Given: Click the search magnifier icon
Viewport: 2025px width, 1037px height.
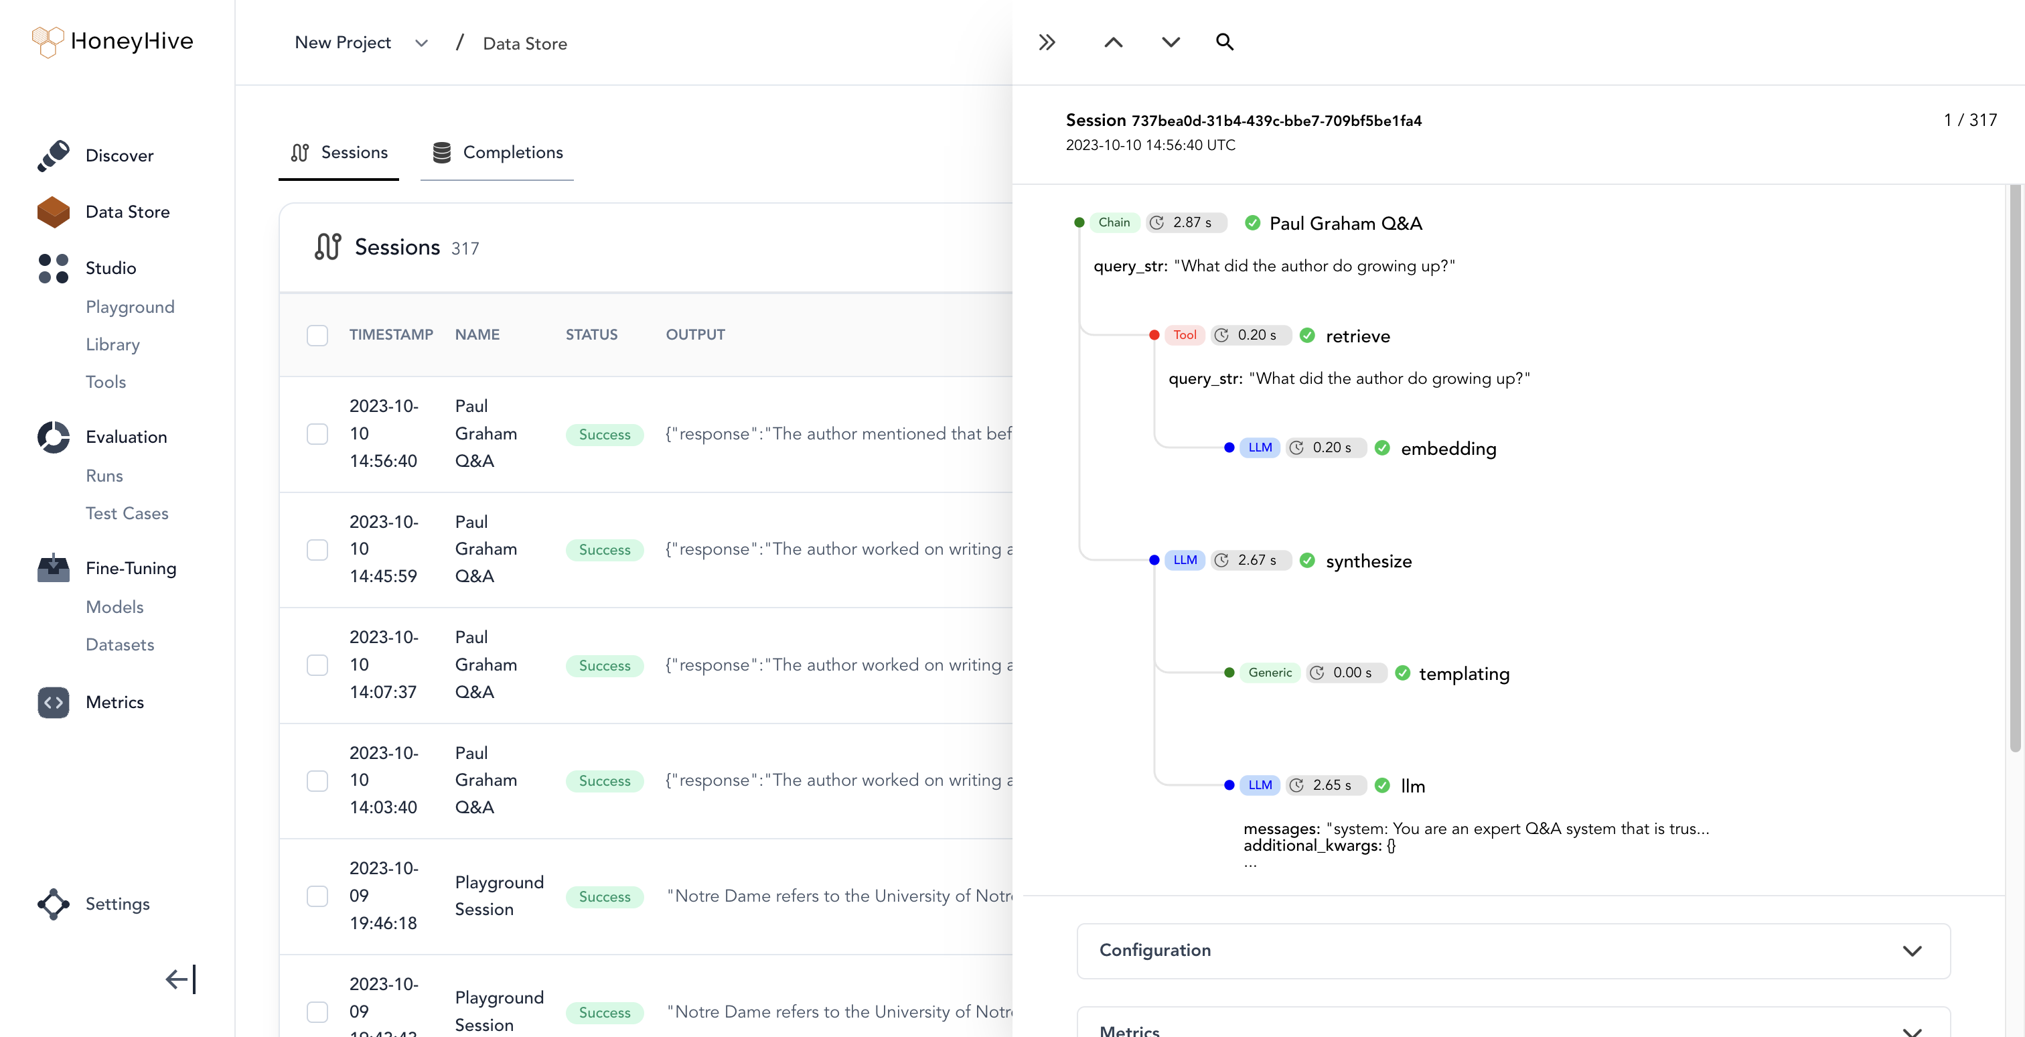Looking at the screenshot, I should coord(1224,42).
